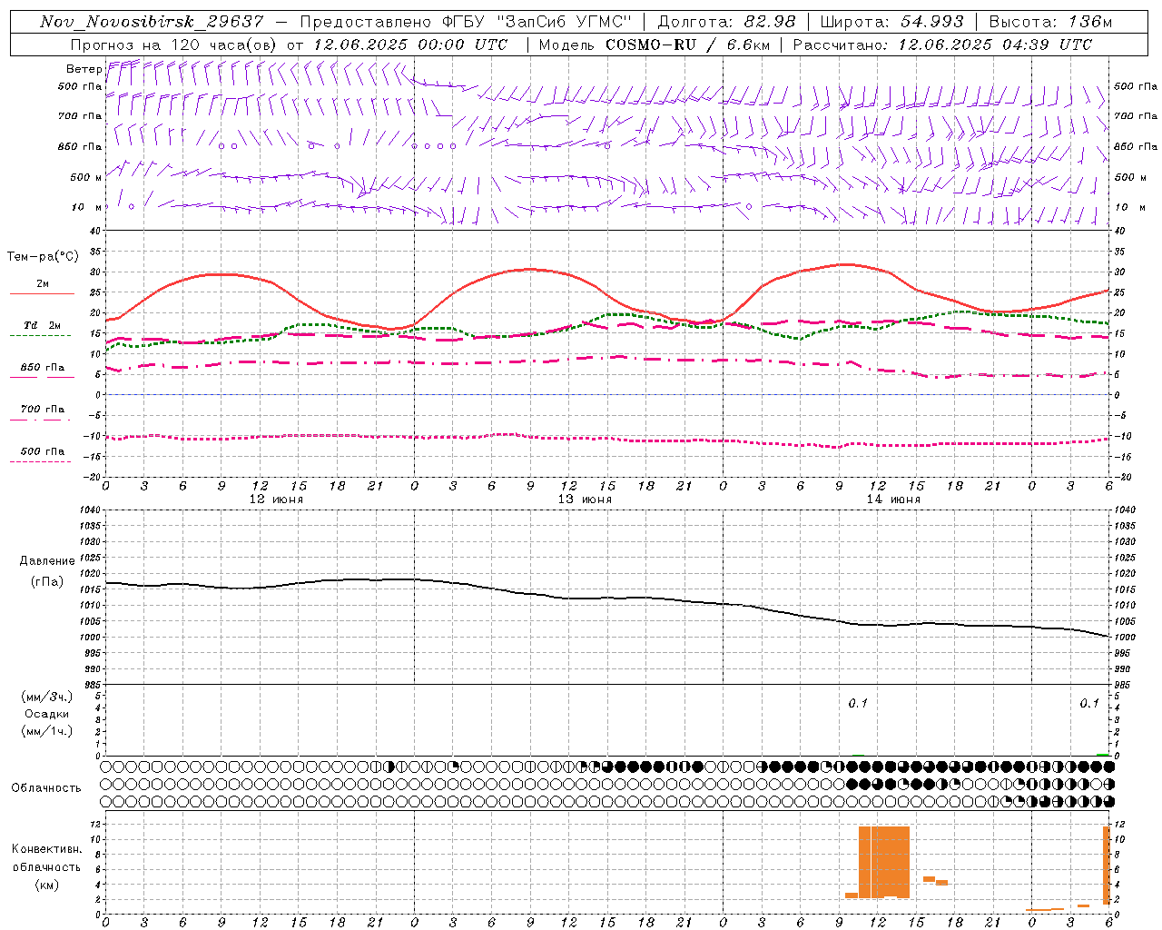This screenshot has height=930, width=1162.
Task: Click the Долгота: 82.98 value
Action: tap(726, 22)
